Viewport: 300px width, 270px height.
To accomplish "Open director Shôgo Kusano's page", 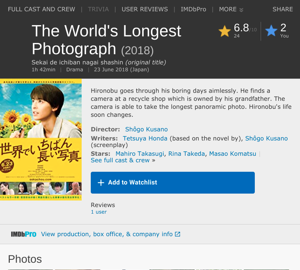I will (x=147, y=129).
